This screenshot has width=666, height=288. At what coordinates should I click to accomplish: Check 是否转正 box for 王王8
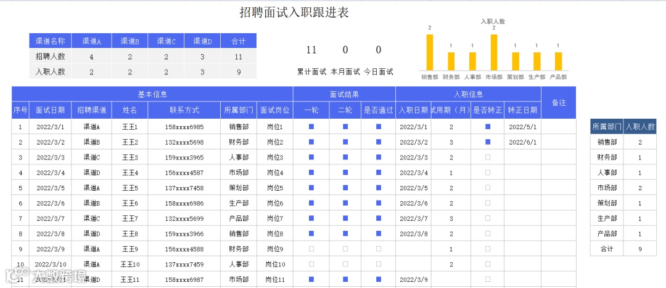[x=488, y=234]
